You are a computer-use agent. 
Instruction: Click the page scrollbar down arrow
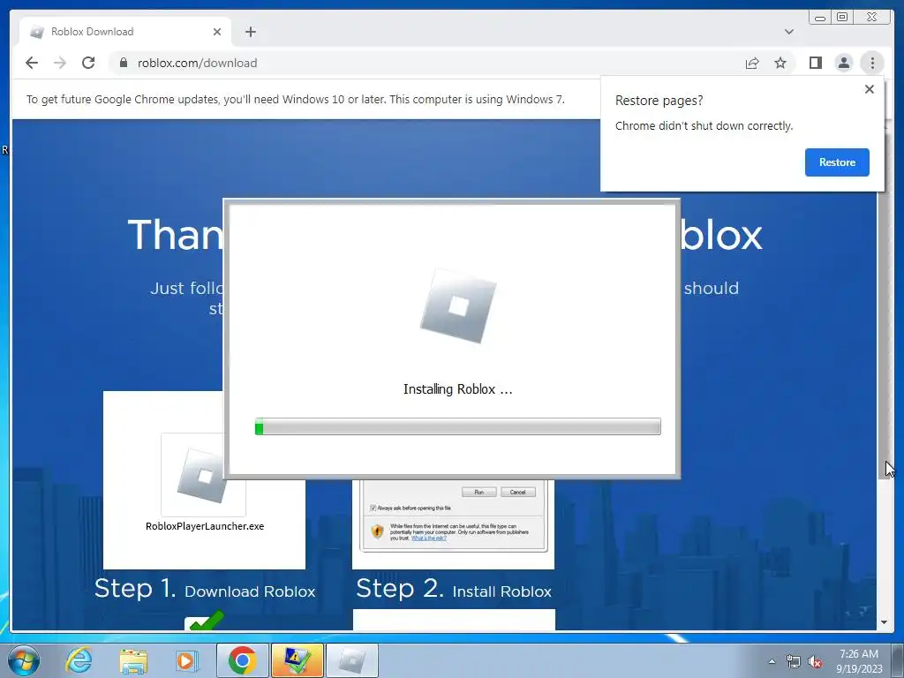[x=884, y=622]
